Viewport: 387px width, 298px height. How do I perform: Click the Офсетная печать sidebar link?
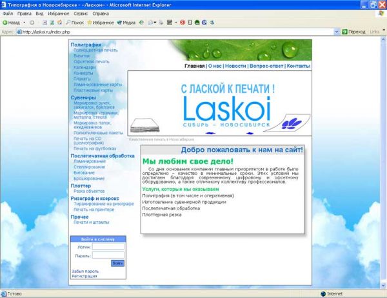(92, 61)
